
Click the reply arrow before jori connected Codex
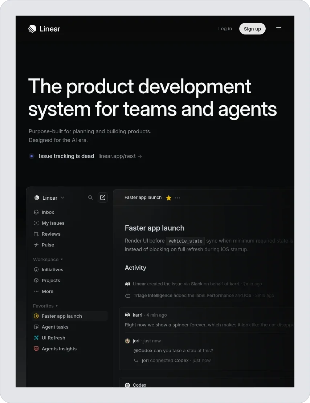(136, 361)
